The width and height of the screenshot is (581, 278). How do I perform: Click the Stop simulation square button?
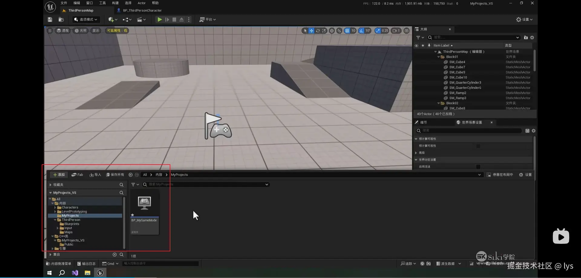174,19
